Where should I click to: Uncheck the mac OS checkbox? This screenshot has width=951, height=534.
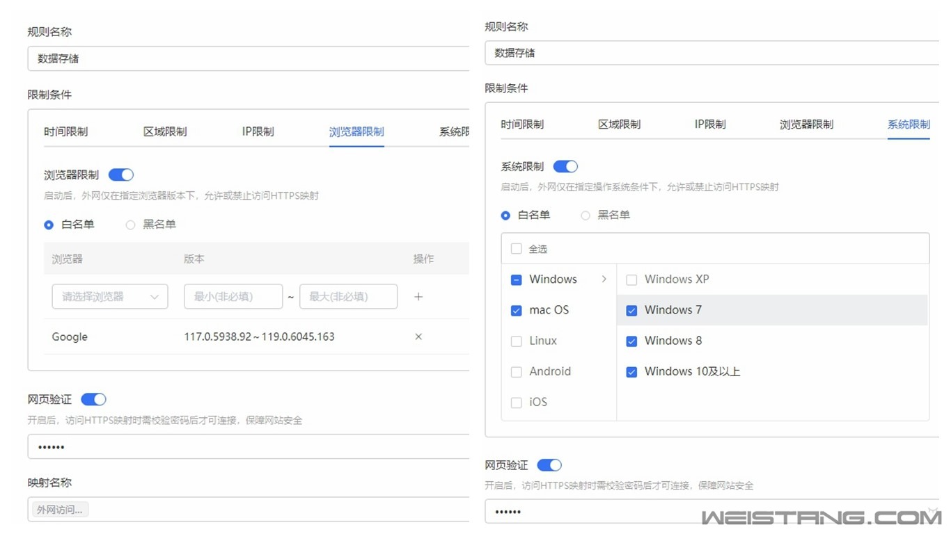[x=516, y=310]
